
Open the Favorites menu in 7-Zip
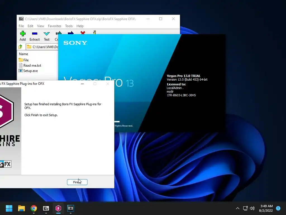pos(54,26)
